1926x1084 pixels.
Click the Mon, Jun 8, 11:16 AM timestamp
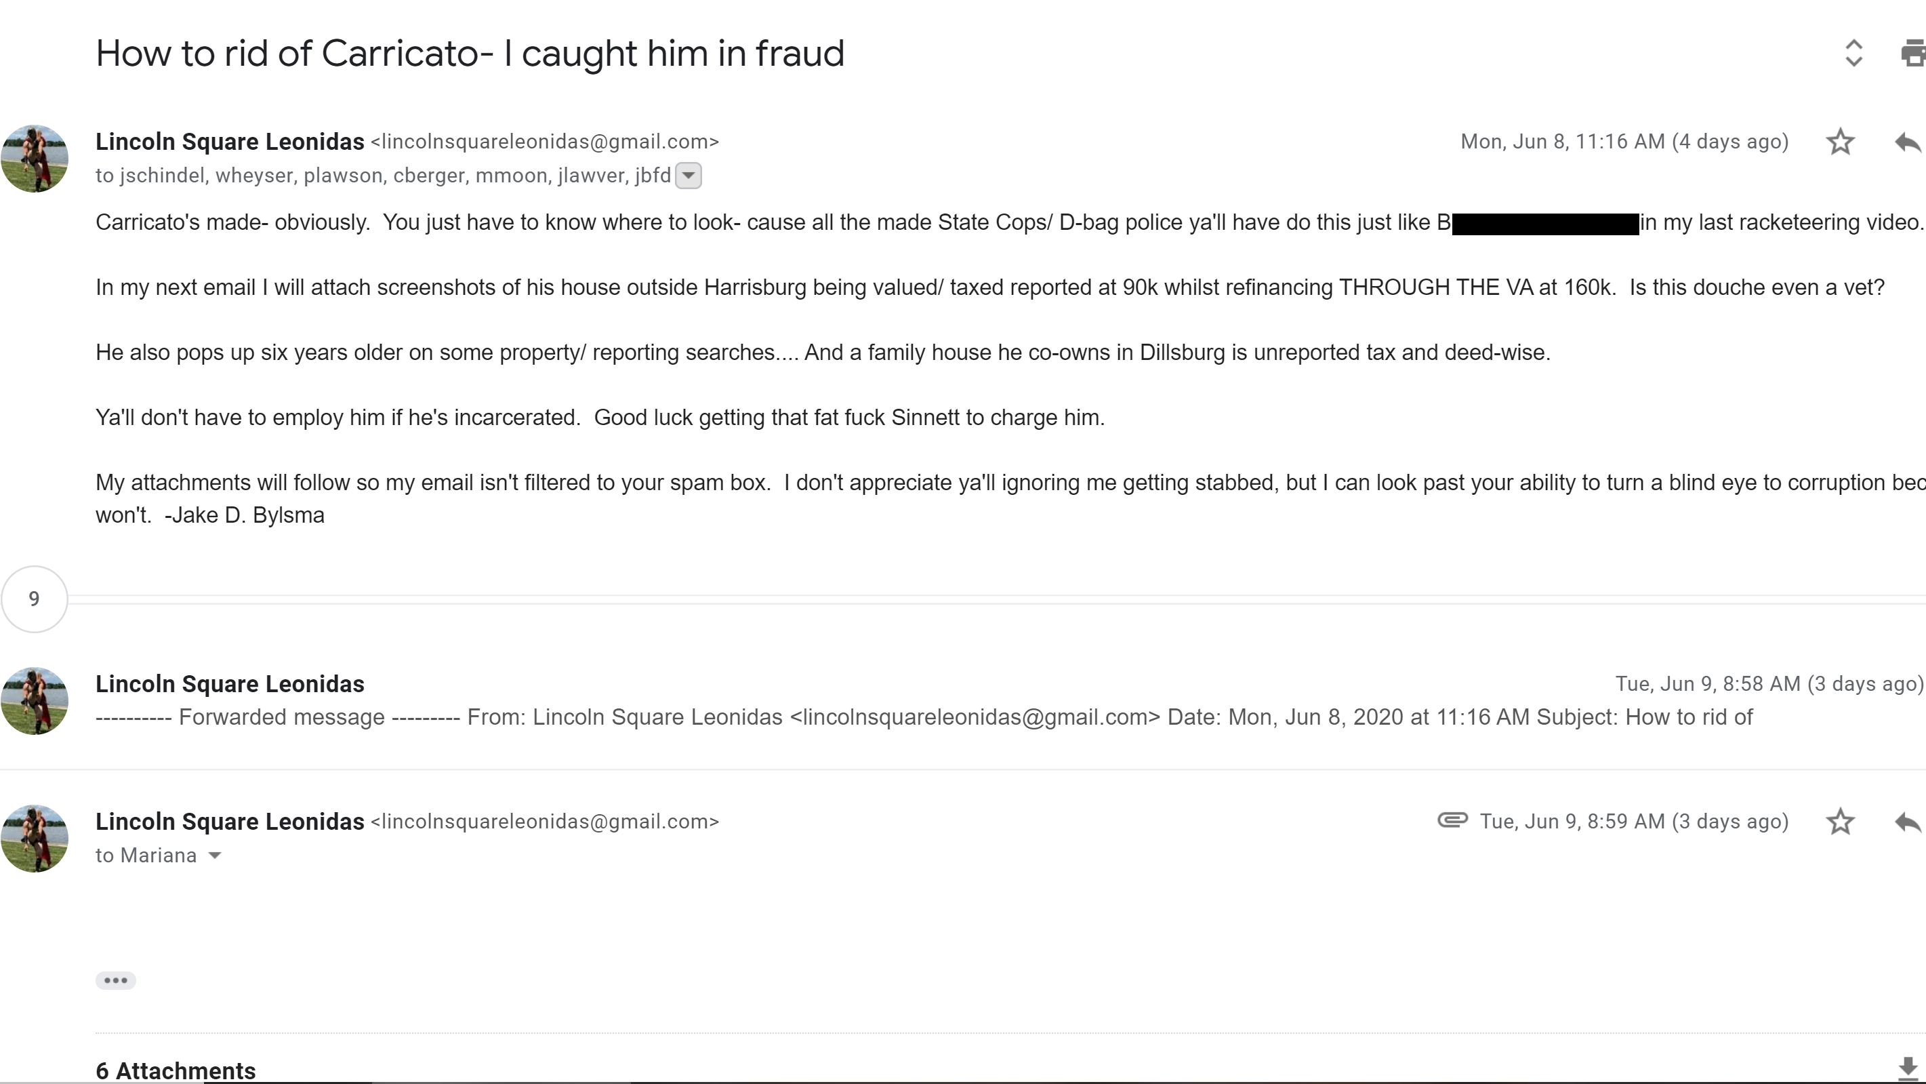pos(1624,142)
